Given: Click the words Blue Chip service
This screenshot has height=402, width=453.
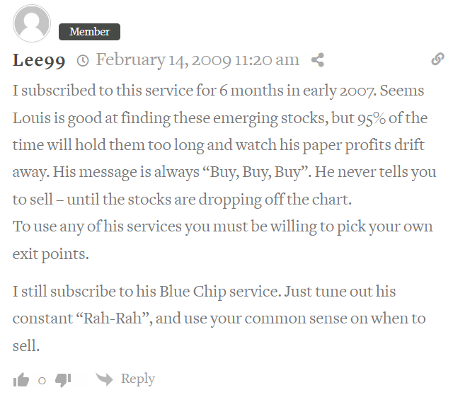Looking at the screenshot, I should click(220, 292).
